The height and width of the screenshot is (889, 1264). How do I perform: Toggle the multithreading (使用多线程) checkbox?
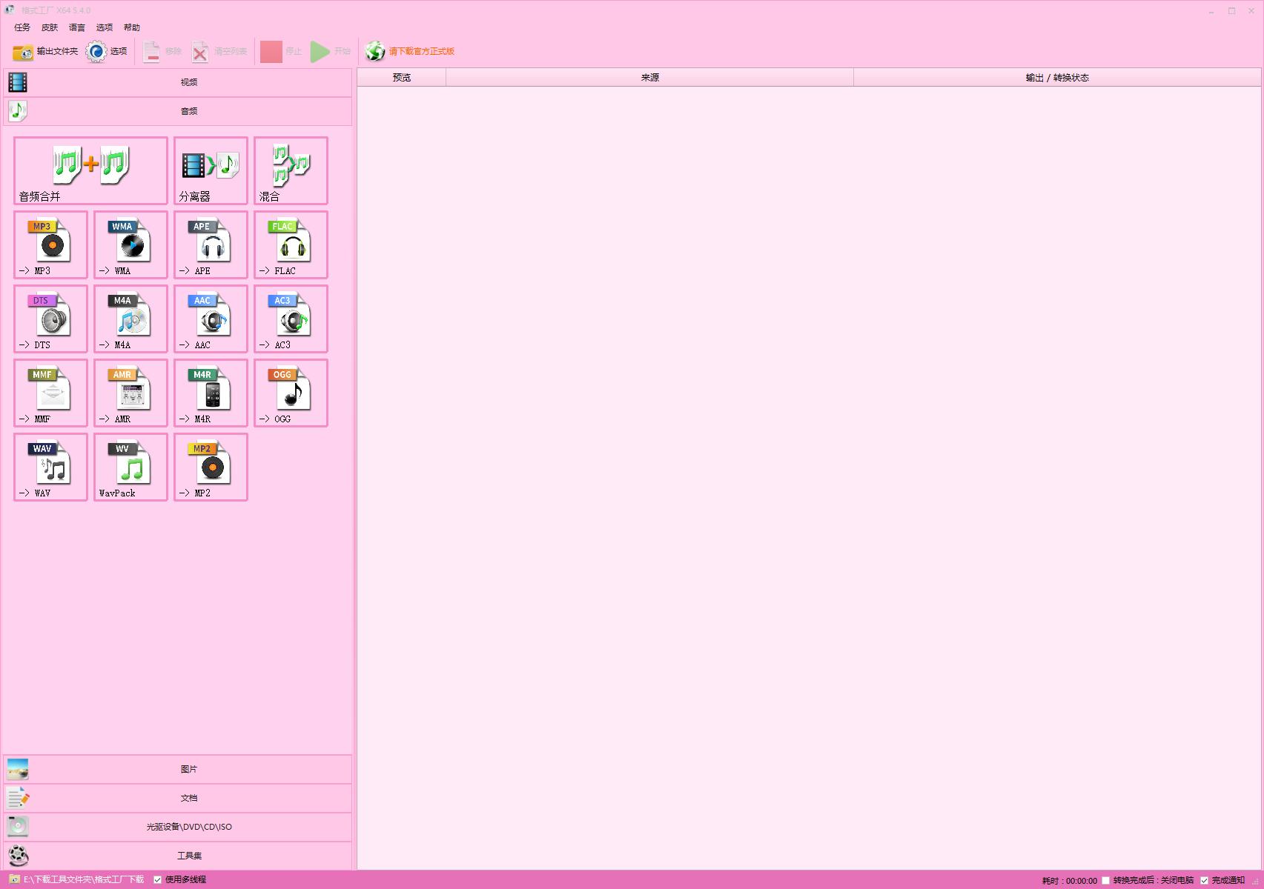pos(157,880)
